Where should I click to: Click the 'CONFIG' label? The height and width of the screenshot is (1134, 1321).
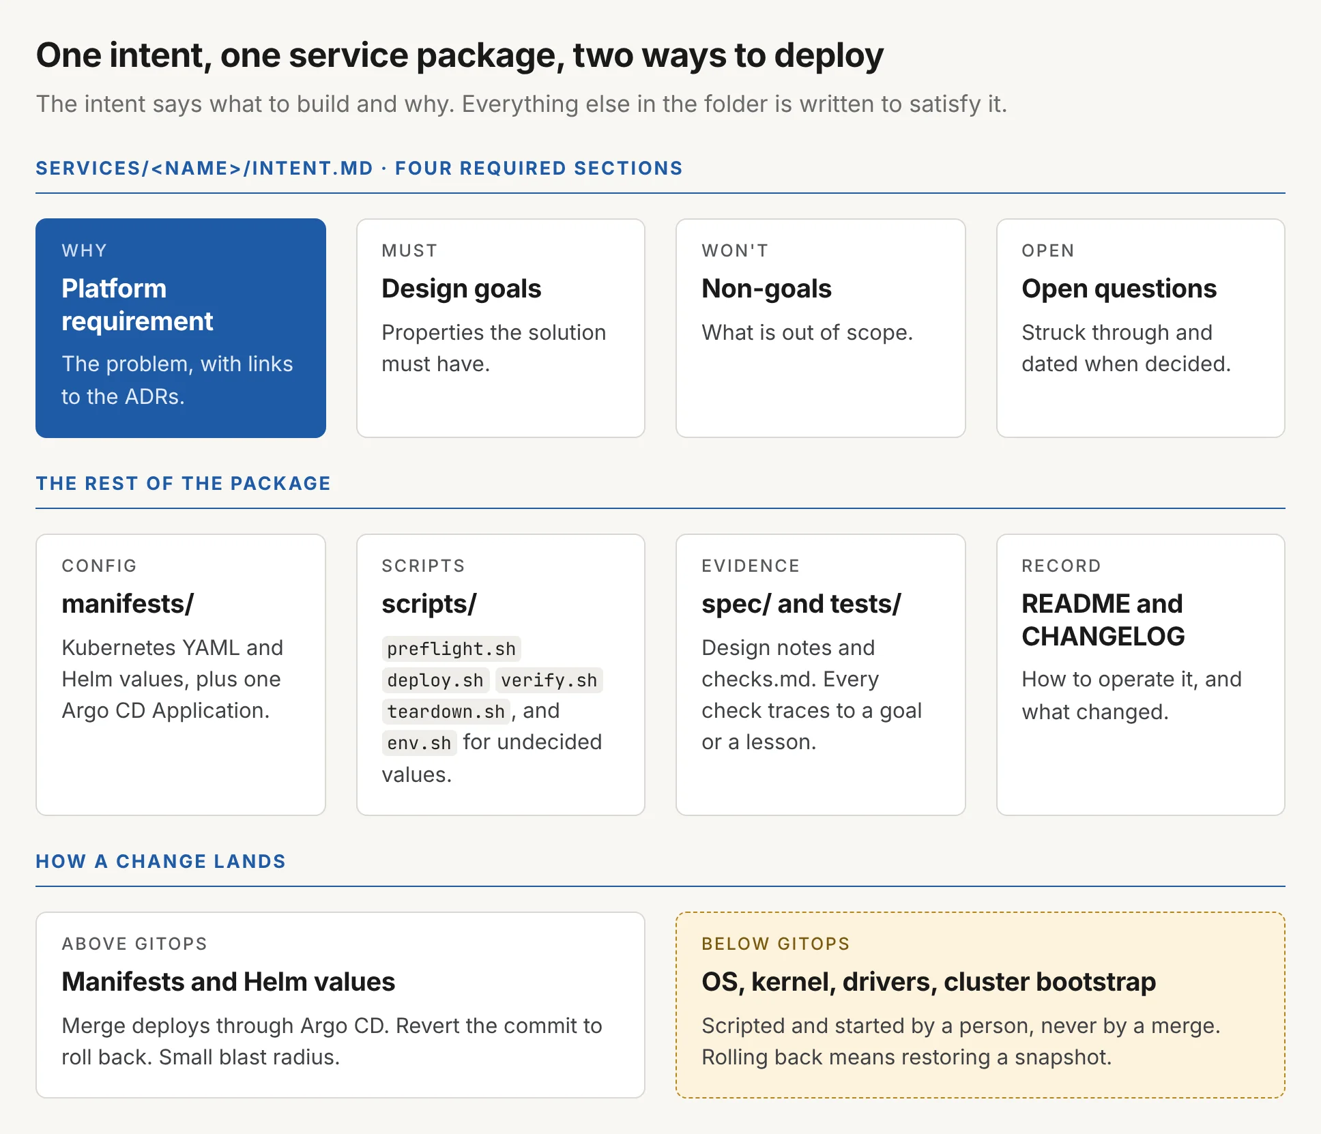coord(100,566)
